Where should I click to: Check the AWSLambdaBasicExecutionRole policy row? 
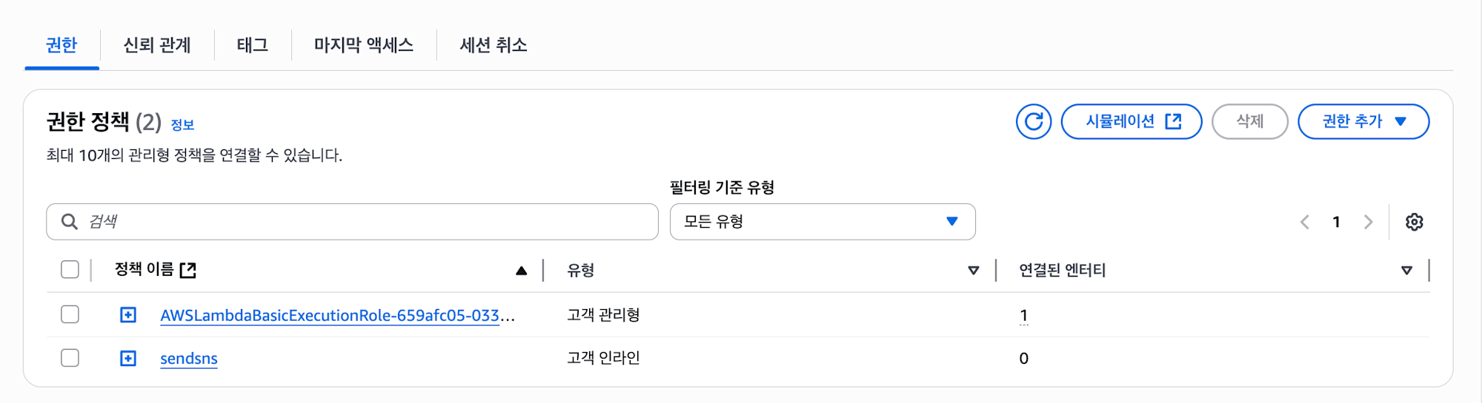pyautogui.click(x=70, y=314)
